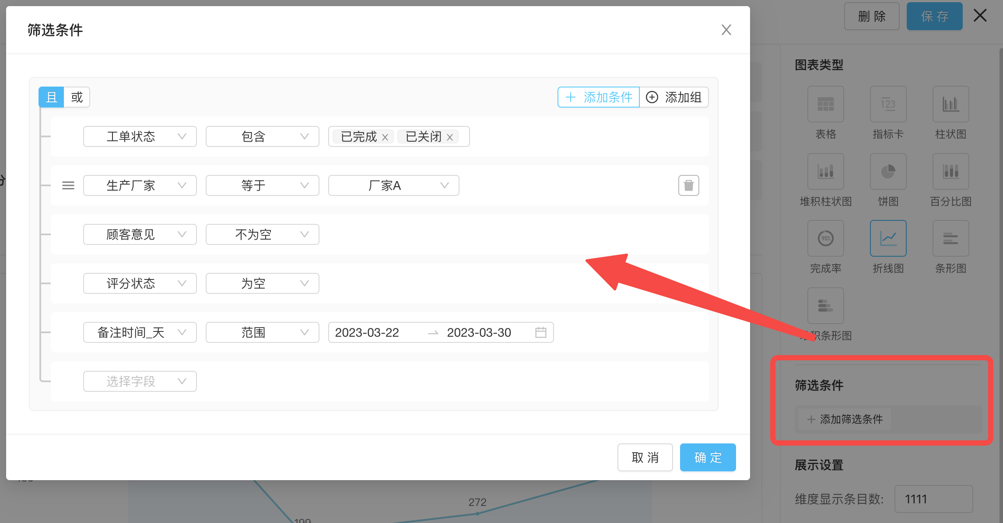
Task: Remove the 已完成 tag
Action: coord(385,137)
